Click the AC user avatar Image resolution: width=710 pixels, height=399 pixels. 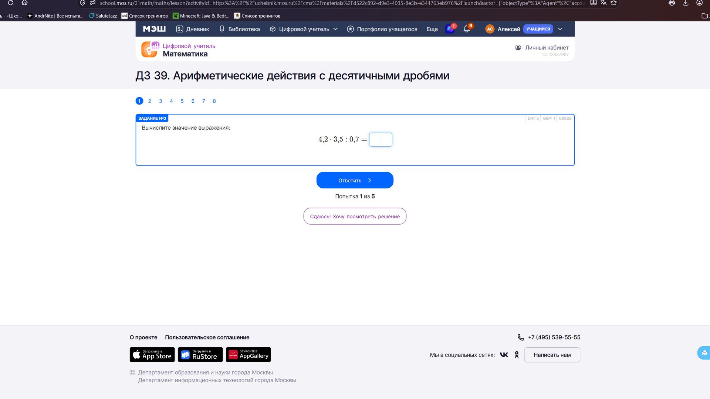[490, 29]
